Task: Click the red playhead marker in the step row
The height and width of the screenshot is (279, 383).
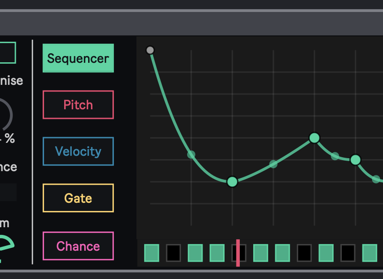Action: coord(238,253)
